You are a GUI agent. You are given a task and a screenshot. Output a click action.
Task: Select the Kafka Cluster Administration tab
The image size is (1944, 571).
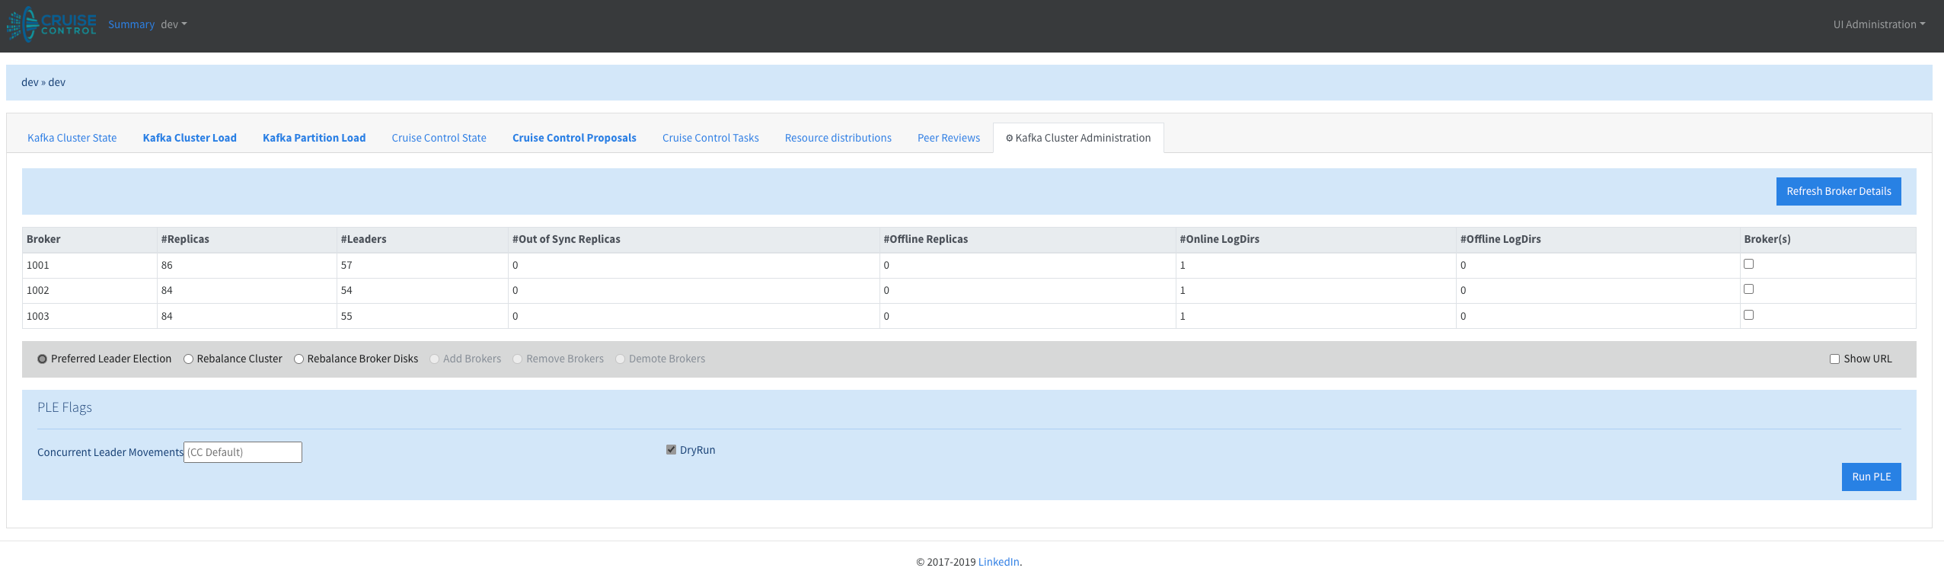point(1078,138)
